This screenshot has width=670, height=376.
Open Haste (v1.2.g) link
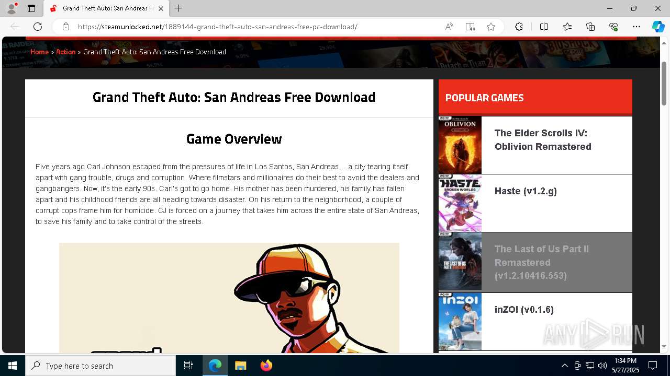coord(526,191)
